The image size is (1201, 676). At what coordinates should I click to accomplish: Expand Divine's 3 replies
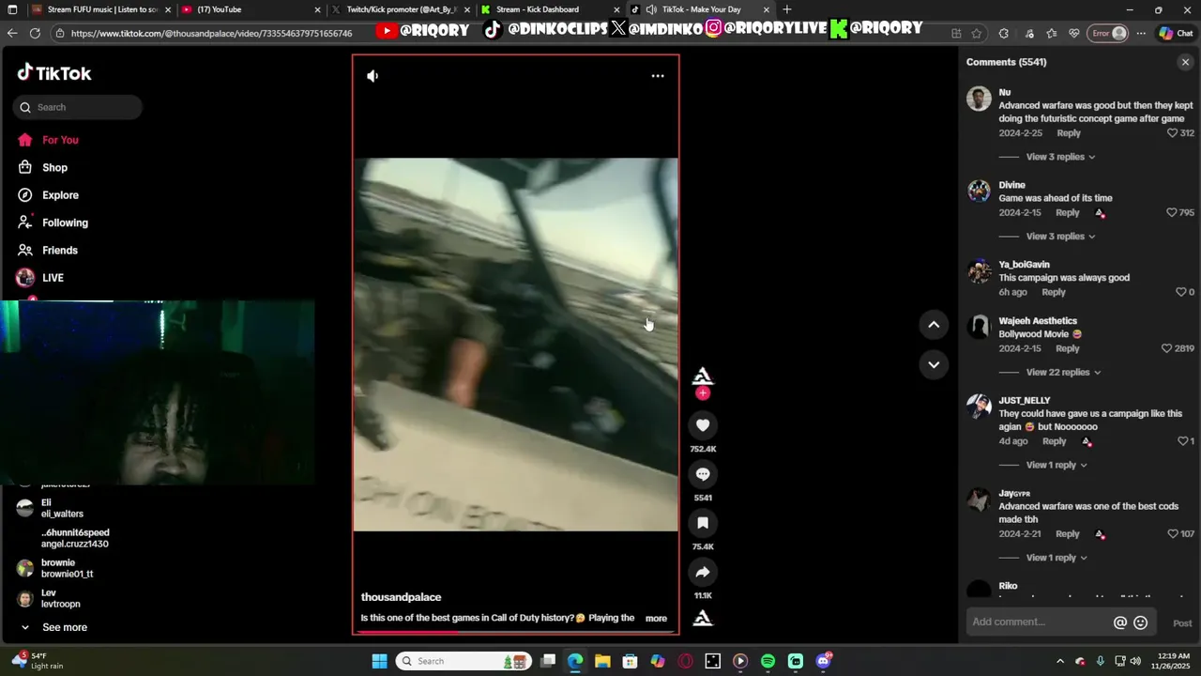coord(1060,237)
